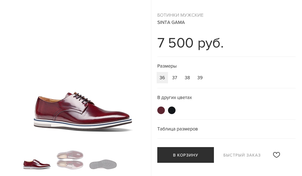
Task: Show the top-and-bottom pair thumbnail
Action: click(x=70, y=160)
